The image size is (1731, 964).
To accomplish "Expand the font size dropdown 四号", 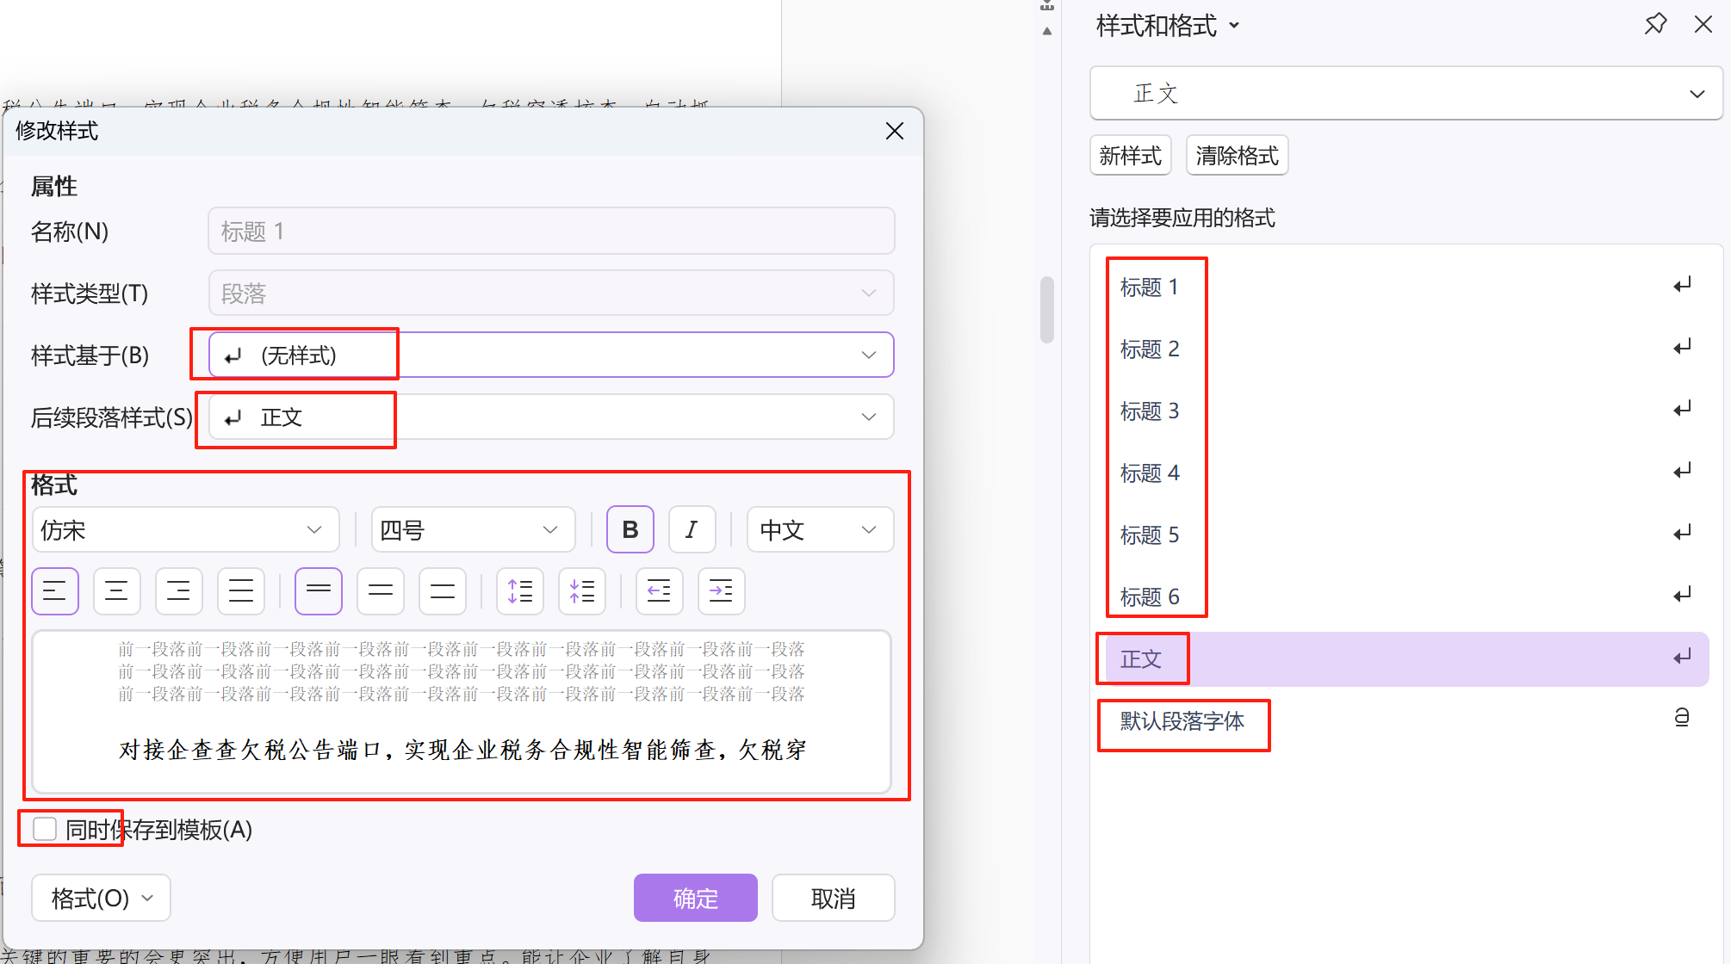I will click(x=472, y=530).
